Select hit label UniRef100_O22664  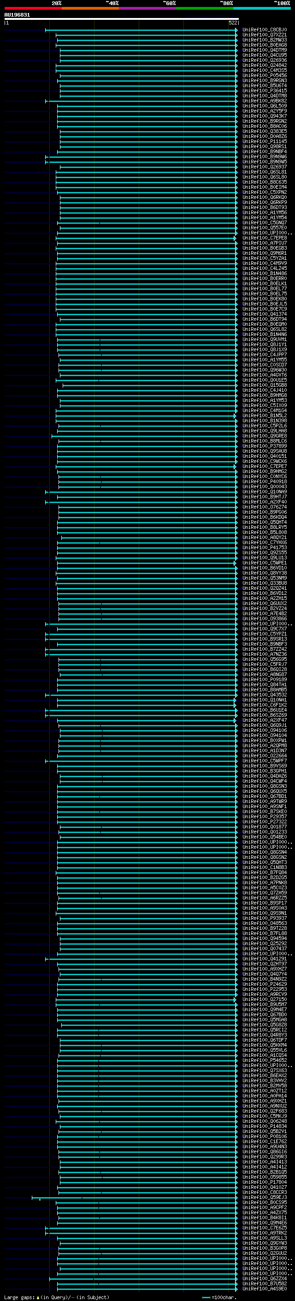point(264,755)
